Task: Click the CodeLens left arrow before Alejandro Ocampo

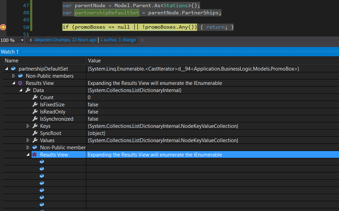Action: point(31,40)
